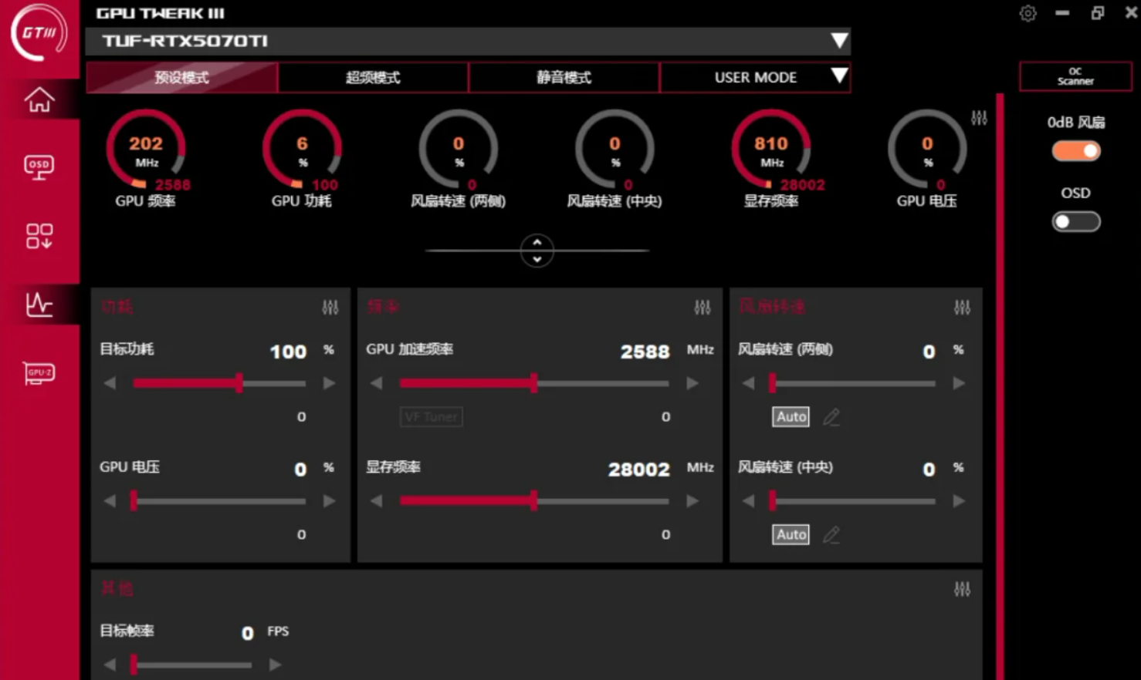Open settings gear in title bar
The width and height of the screenshot is (1141, 680).
(x=1028, y=13)
